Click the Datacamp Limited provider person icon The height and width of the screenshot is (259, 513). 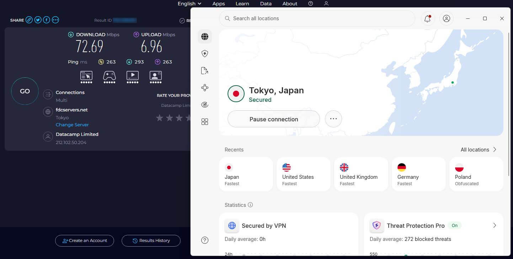pos(48,137)
